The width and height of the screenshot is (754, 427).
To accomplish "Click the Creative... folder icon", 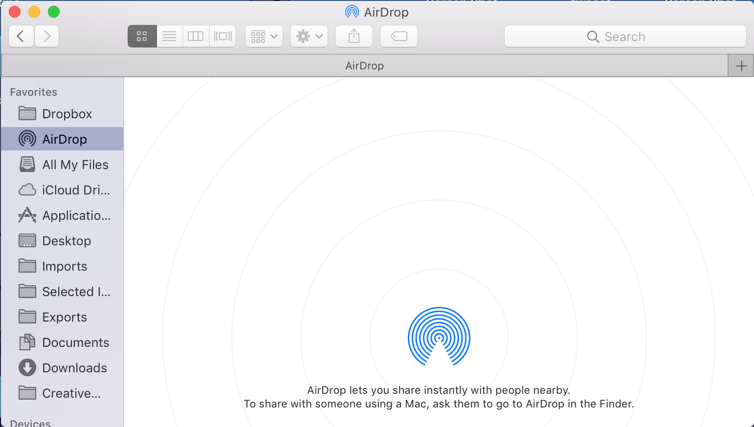I will 27,393.
